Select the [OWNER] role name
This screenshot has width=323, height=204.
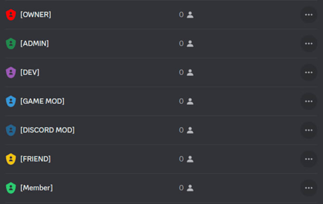[36, 15]
